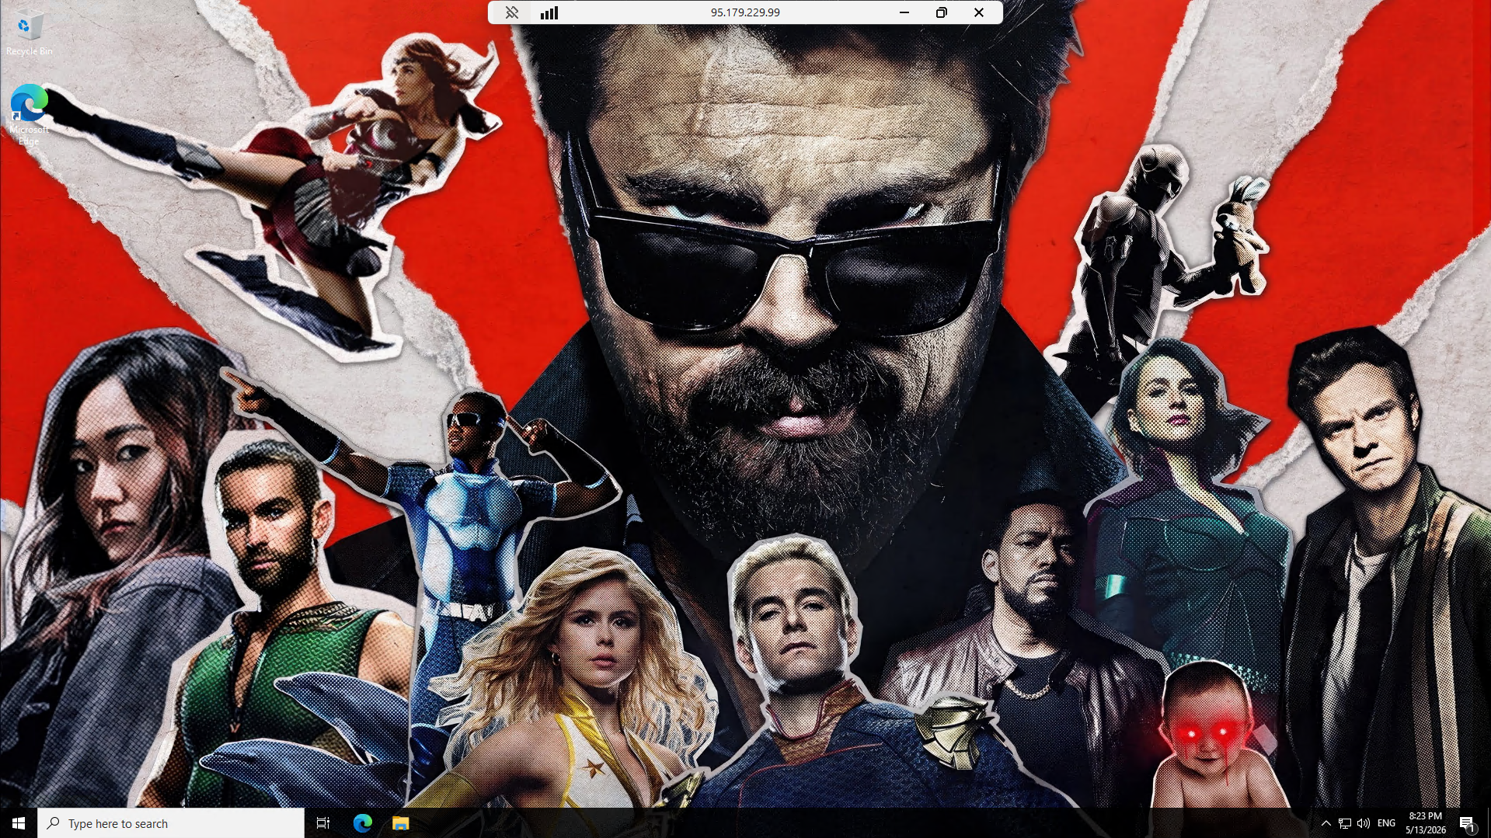The image size is (1491, 838).
Task: Switch the ENG input language indicator
Action: (x=1387, y=823)
